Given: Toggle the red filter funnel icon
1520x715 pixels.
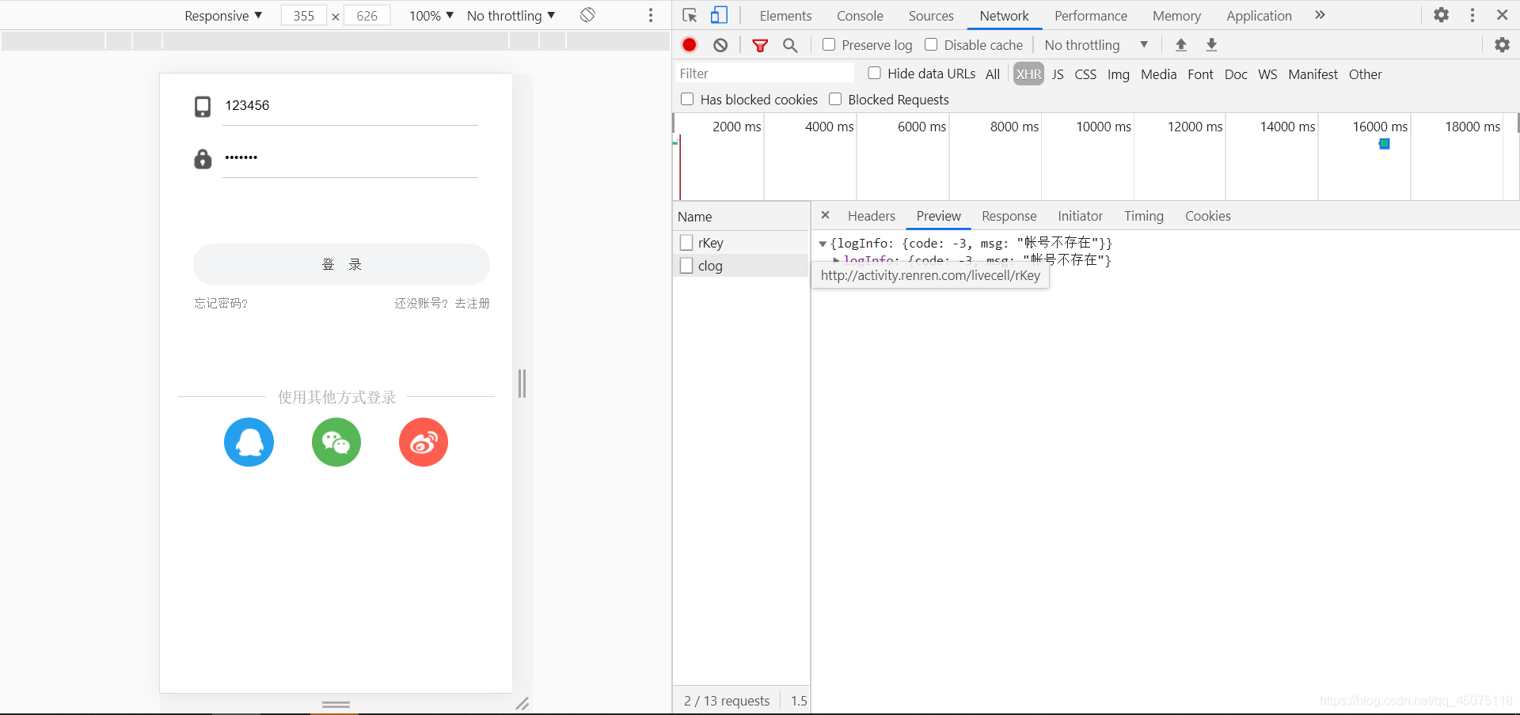Looking at the screenshot, I should pyautogui.click(x=760, y=45).
